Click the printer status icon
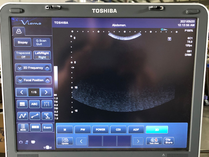 pos(33,142)
